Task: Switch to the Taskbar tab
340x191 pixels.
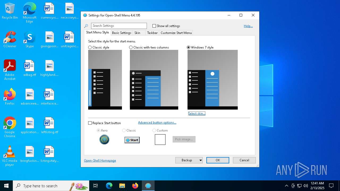Action: (152, 33)
